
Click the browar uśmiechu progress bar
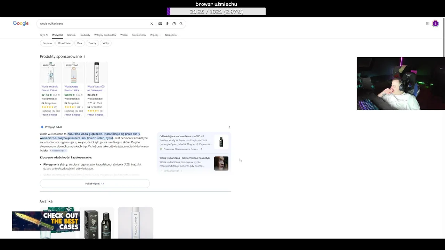coord(216,11)
